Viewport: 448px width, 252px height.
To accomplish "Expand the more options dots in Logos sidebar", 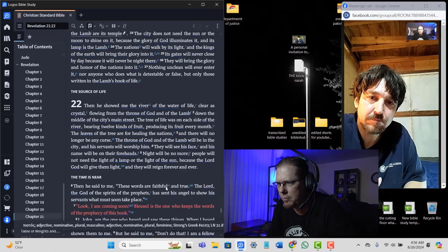I will [7, 231].
